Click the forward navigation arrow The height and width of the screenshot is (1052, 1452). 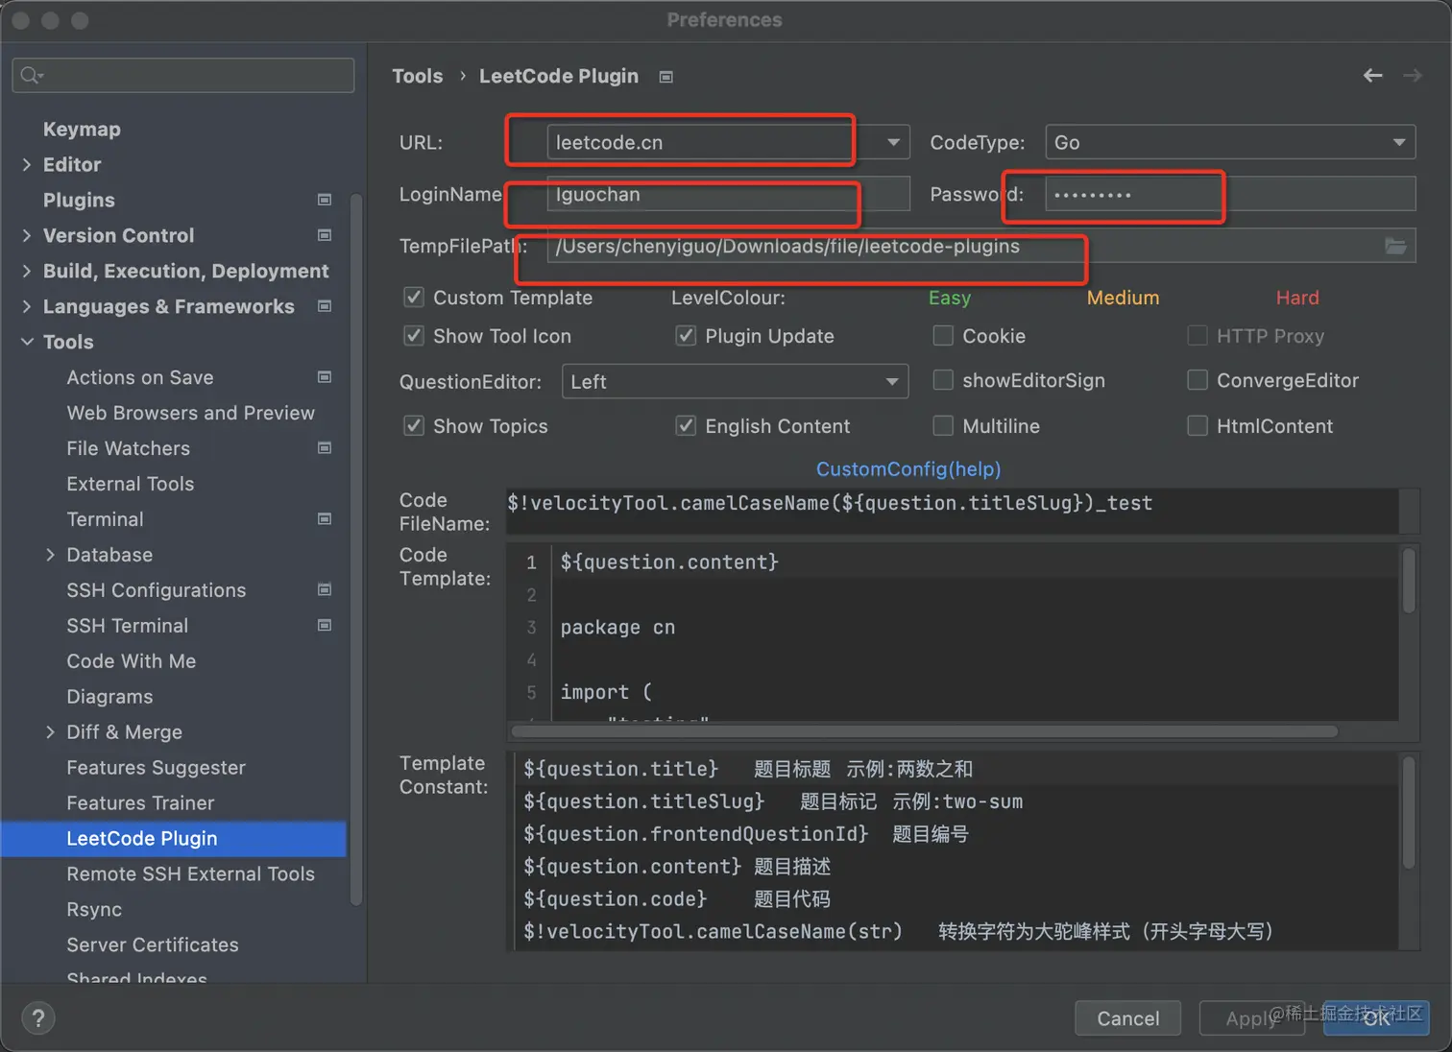point(1412,75)
